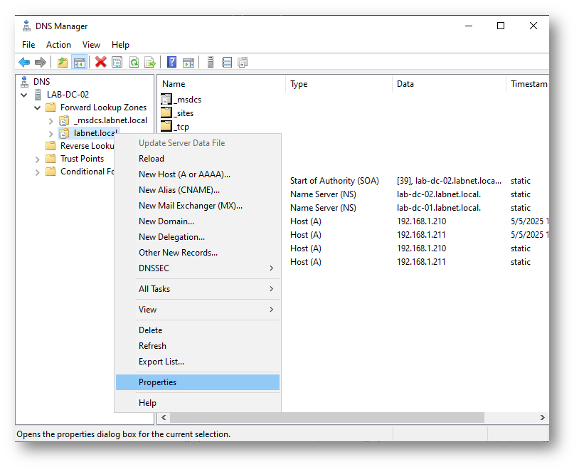Click the _tcp folder icon in the list
The height and width of the screenshot is (472, 579).
(166, 126)
